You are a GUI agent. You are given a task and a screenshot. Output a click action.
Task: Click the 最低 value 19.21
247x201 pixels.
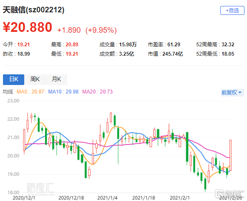coord(72,54)
